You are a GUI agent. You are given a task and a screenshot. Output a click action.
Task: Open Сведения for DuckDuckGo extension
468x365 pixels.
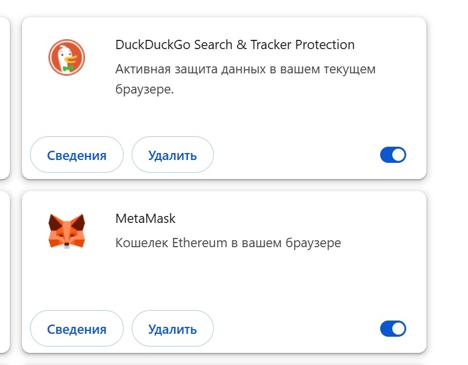click(77, 155)
